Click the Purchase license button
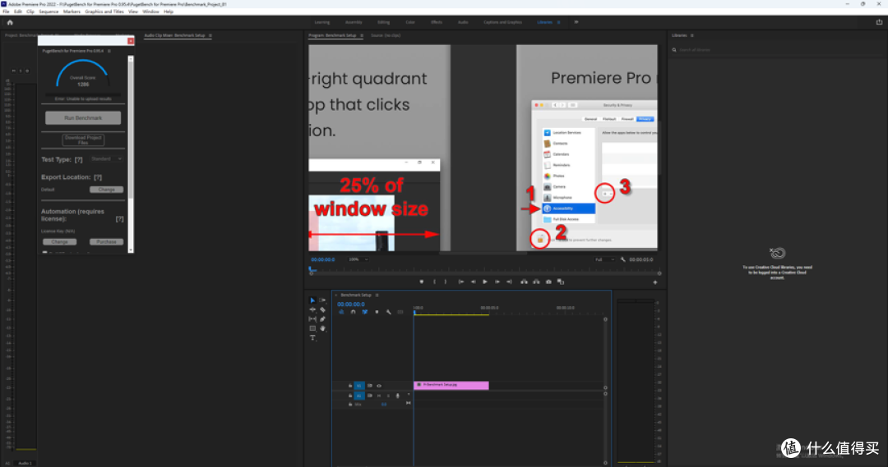The height and width of the screenshot is (467, 888). 106,241
